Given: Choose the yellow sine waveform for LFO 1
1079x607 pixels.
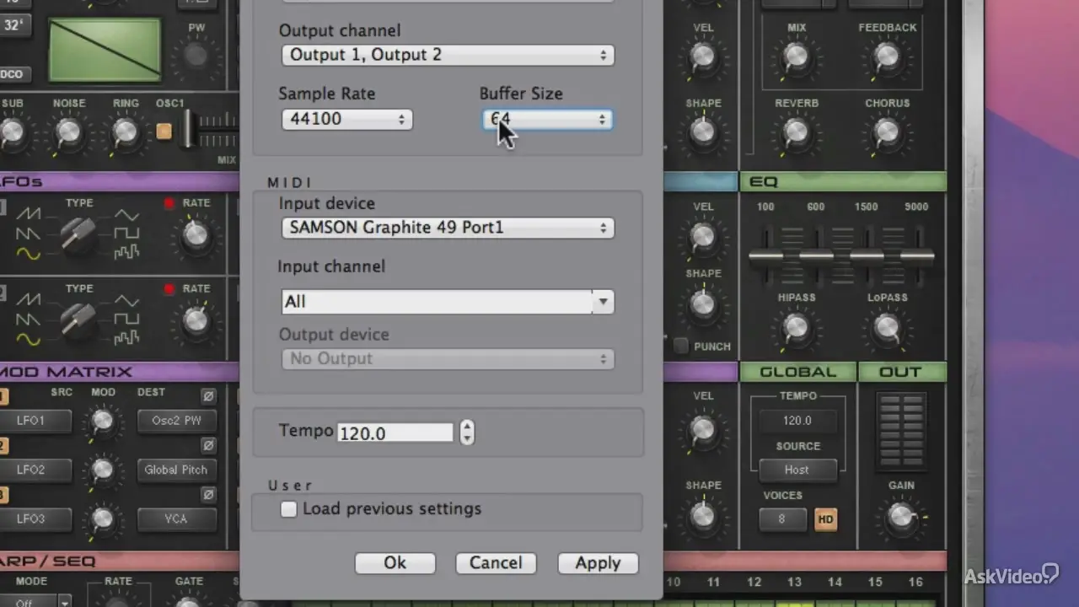Looking at the screenshot, I should click(x=29, y=253).
